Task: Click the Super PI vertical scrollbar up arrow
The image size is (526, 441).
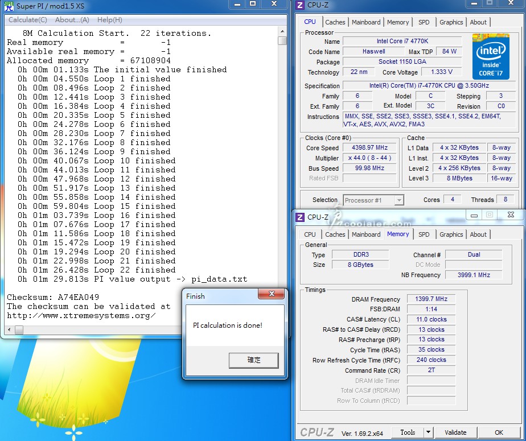Action: 282,31
